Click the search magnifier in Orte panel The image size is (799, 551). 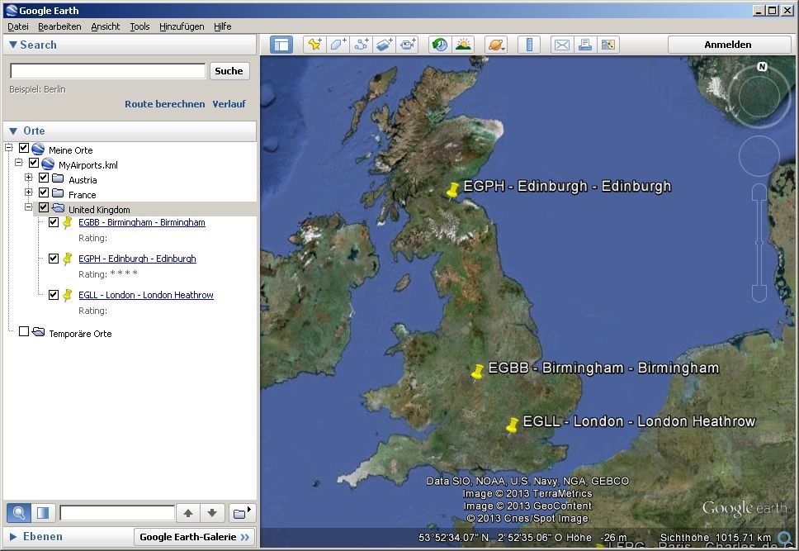19,513
